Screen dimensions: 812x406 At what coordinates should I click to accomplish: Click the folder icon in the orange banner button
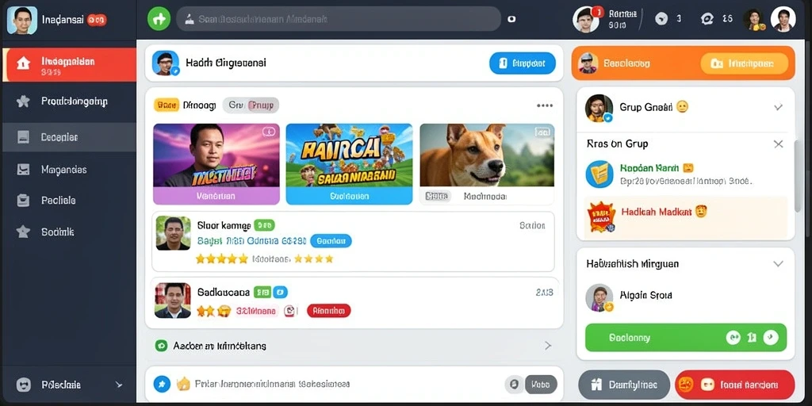(717, 63)
